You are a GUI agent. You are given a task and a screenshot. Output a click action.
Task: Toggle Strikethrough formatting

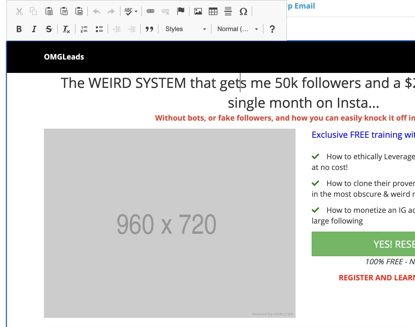click(49, 29)
